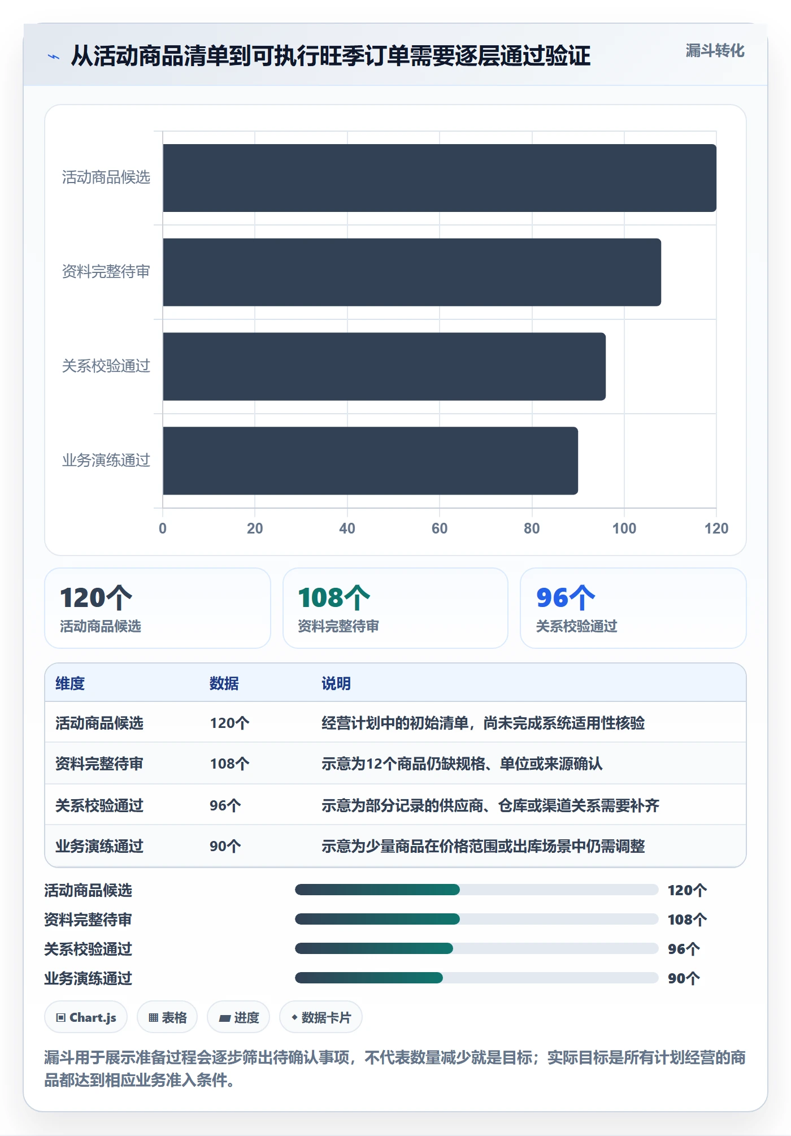This screenshot has width=791, height=1136.
Task: Click the 活动商品候选 chart axis label
Action: pyautogui.click(x=106, y=177)
